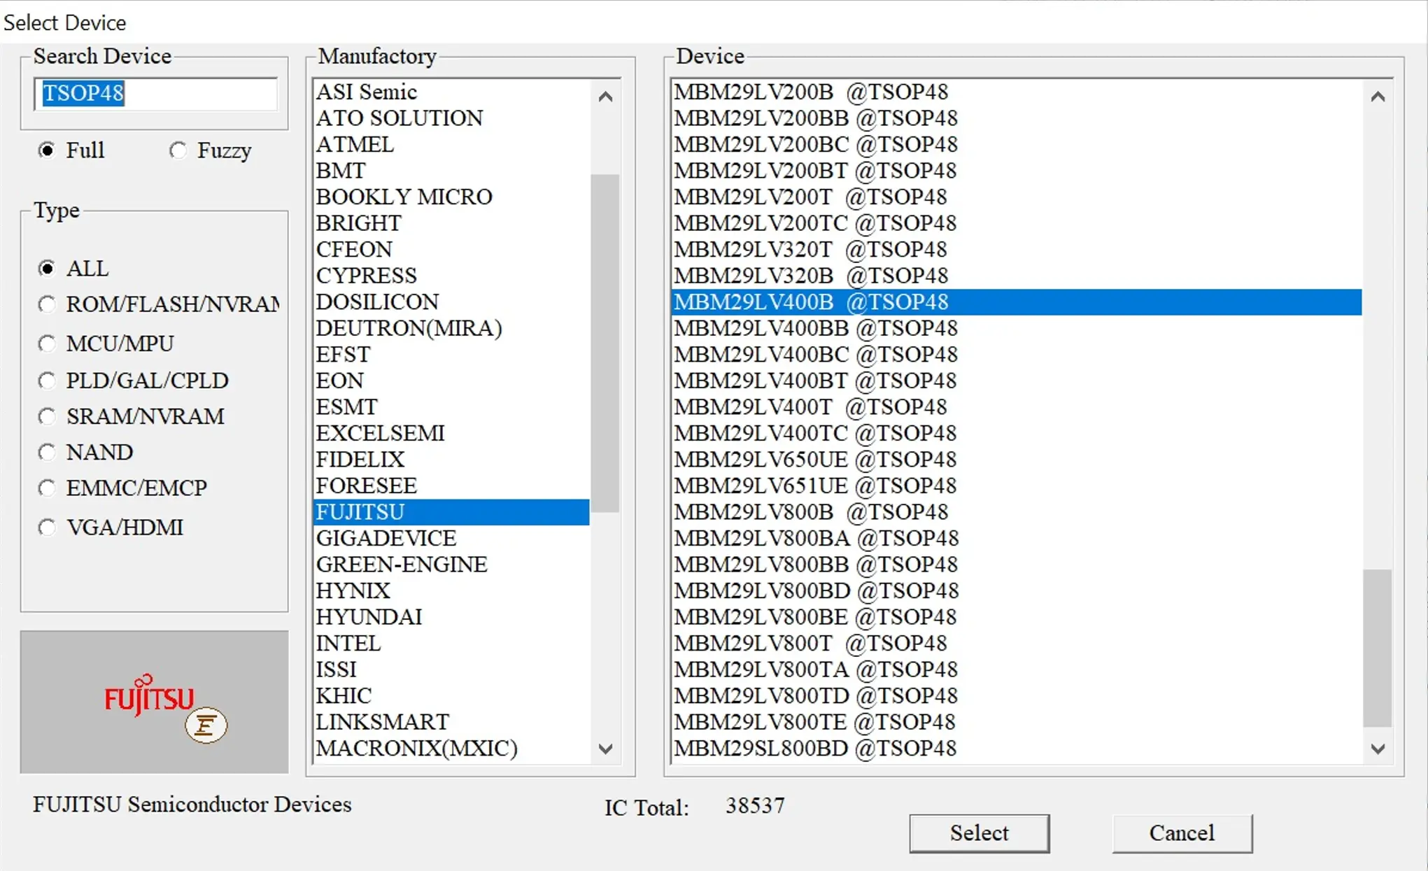Click the Fujitsu logo image

click(x=154, y=702)
